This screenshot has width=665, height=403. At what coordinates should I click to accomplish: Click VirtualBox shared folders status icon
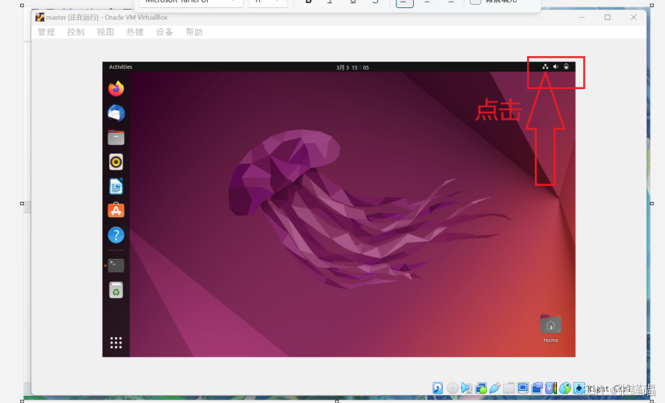(x=509, y=388)
